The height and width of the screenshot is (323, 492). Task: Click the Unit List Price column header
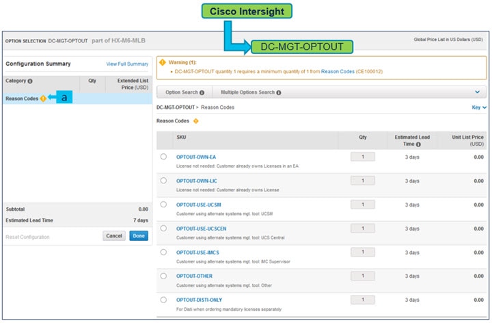coord(467,140)
